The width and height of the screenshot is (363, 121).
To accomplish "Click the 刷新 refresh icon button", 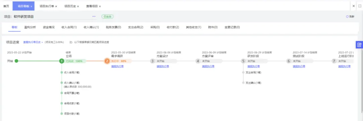I will pos(350,17).
